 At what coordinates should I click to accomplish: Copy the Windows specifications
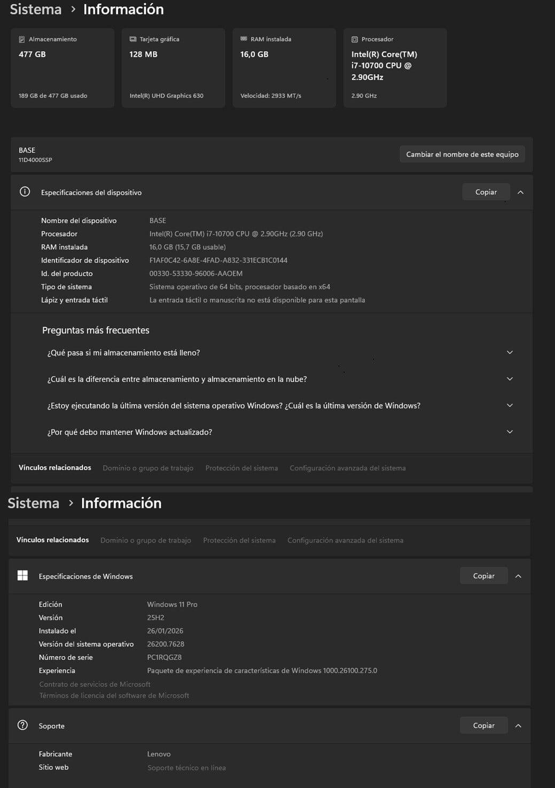[x=483, y=576]
